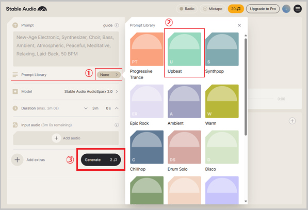
Task: Click the Stable Audio logo
Action: pos(26,9)
